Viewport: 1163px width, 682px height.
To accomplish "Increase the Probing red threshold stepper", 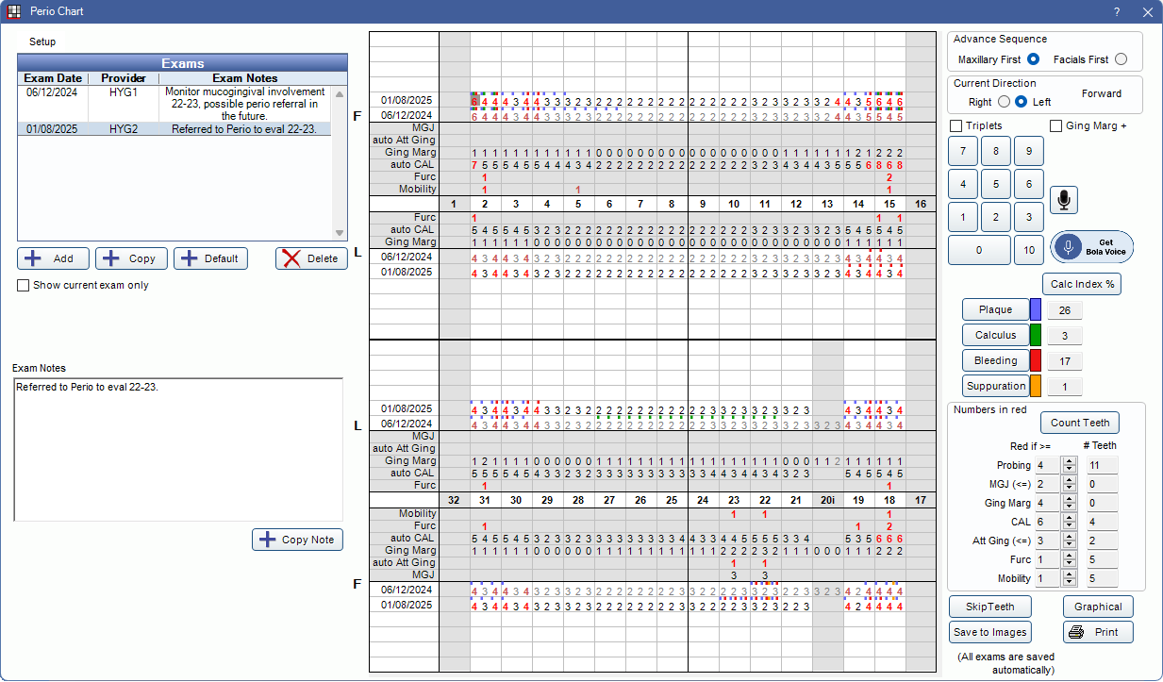I will [x=1070, y=461].
